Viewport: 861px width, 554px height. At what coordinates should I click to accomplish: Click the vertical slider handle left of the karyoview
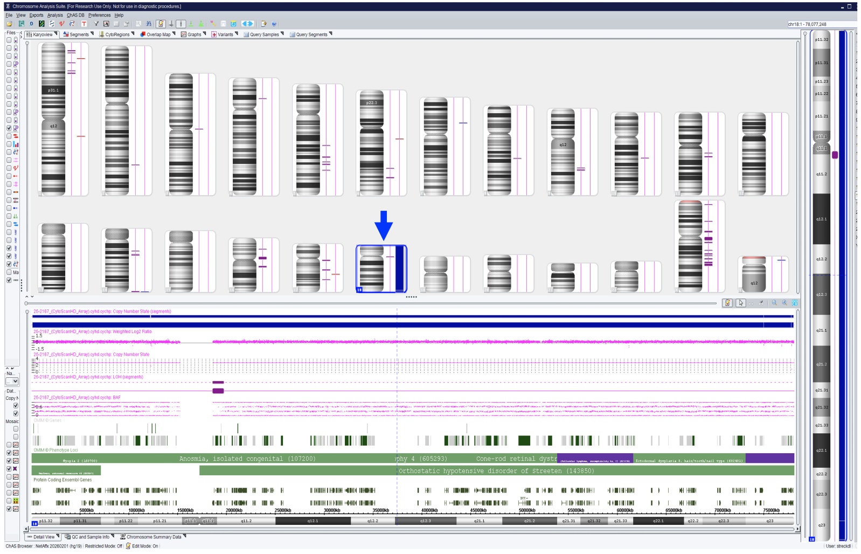point(27,44)
